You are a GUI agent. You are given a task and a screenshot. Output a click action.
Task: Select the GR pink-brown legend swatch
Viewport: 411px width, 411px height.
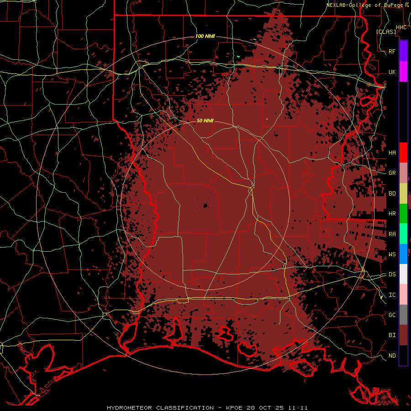click(x=403, y=173)
